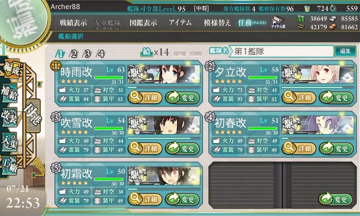This screenshot has width=360, height=216.
Task: Click 変更 change for 夕立改
Action: (x=335, y=98)
